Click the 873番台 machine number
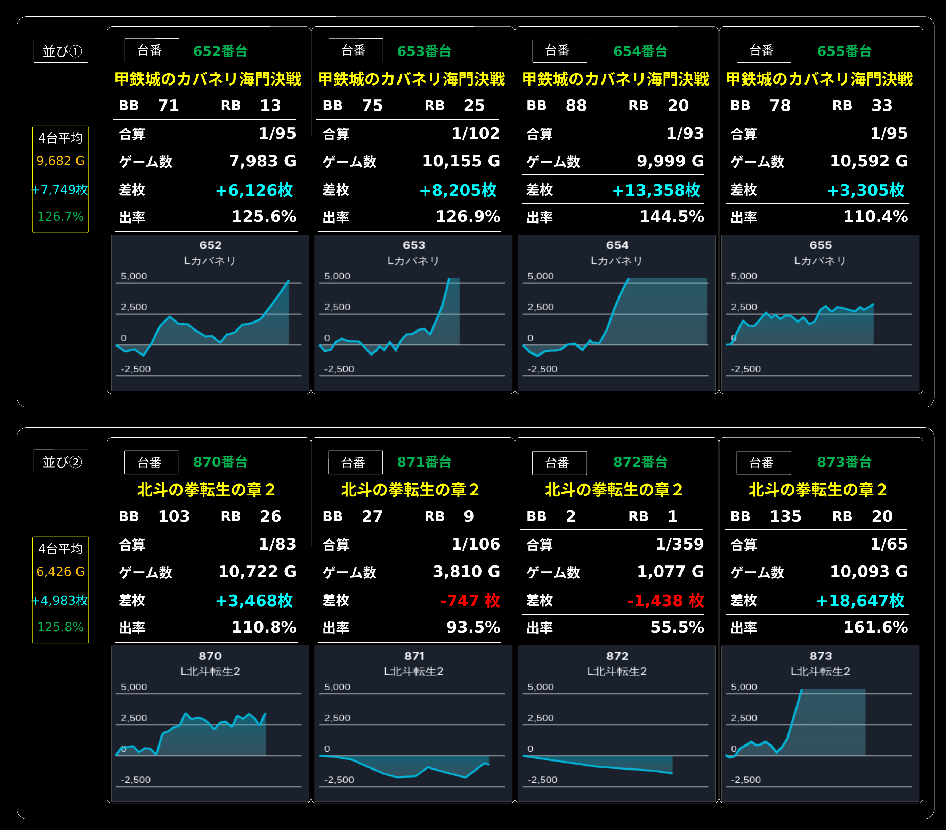 click(844, 462)
